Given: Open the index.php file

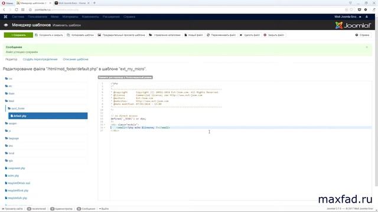Looking at the screenshot, I should click(x=12, y=175).
